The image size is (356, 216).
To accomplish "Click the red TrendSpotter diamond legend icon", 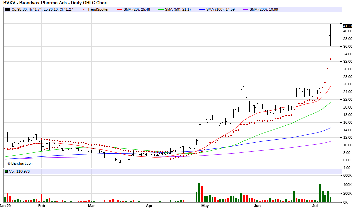I will (x=84, y=9).
